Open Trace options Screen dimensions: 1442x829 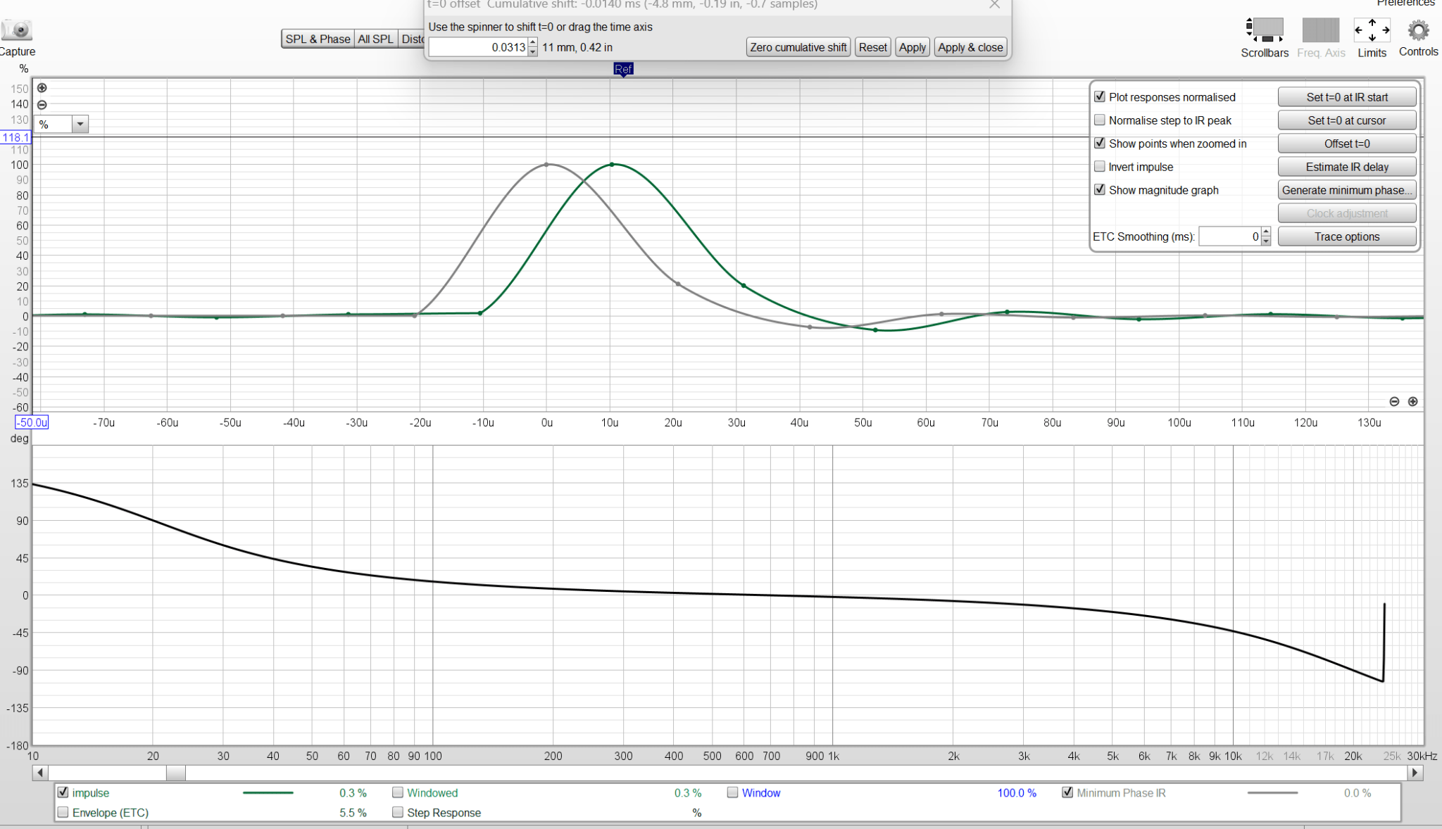tap(1347, 236)
